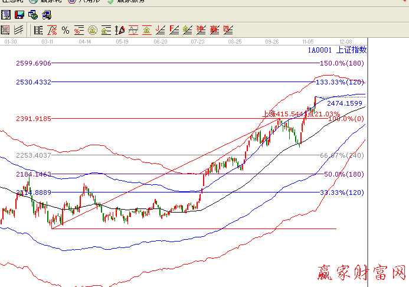Select the parallel diagonal lines tool
This screenshot has width=409, height=287.
click(18, 30)
